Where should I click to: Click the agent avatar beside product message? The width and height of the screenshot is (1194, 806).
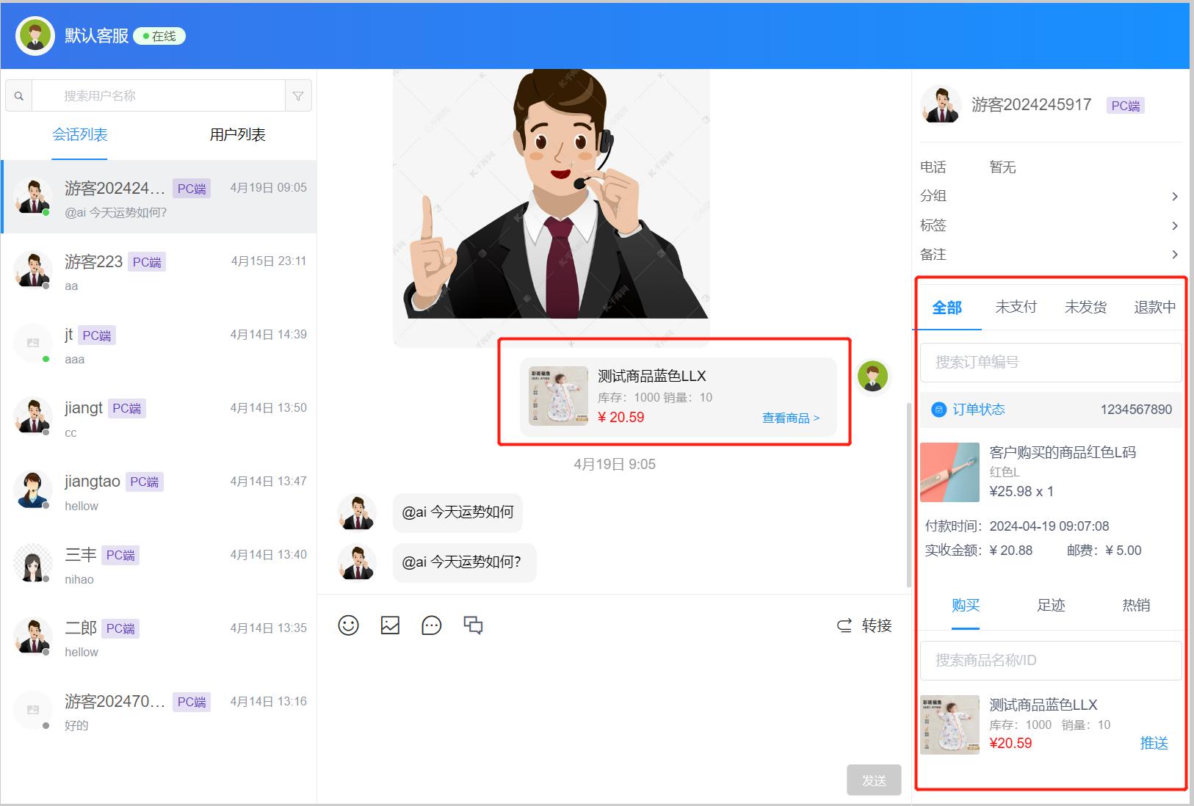[x=872, y=377]
